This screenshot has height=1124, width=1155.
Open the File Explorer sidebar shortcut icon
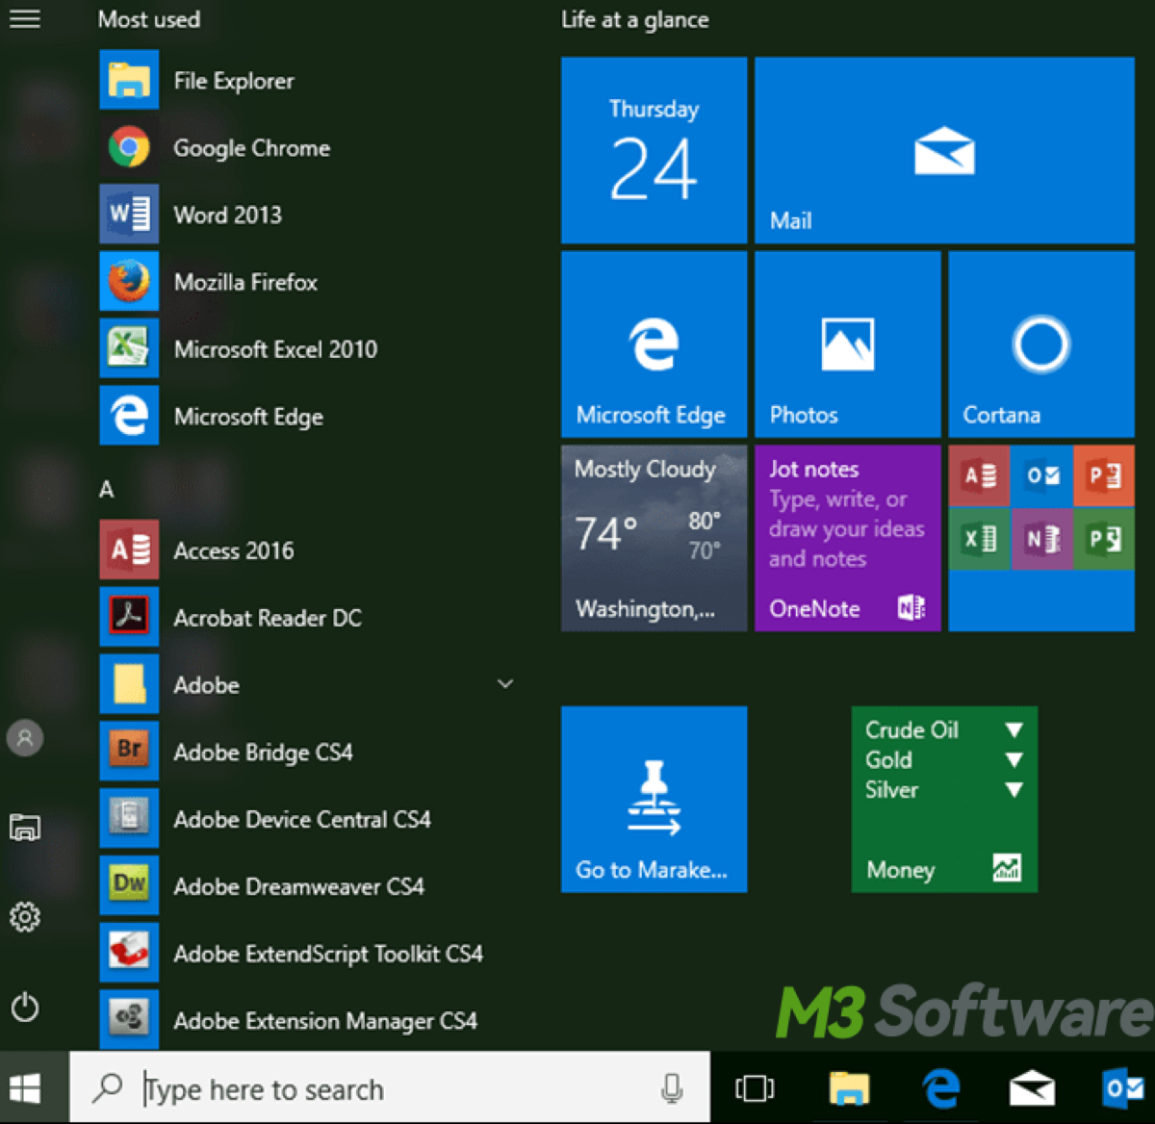click(x=25, y=827)
